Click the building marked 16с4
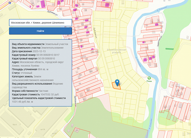191x138 pixels. tap(14, 125)
